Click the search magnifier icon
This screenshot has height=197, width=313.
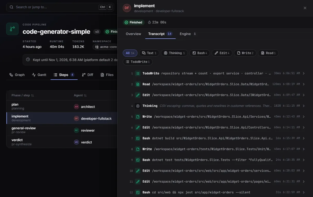11,7
